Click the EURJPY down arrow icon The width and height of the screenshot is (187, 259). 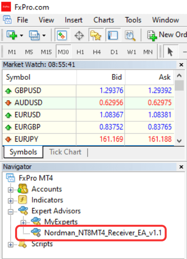[8, 139]
